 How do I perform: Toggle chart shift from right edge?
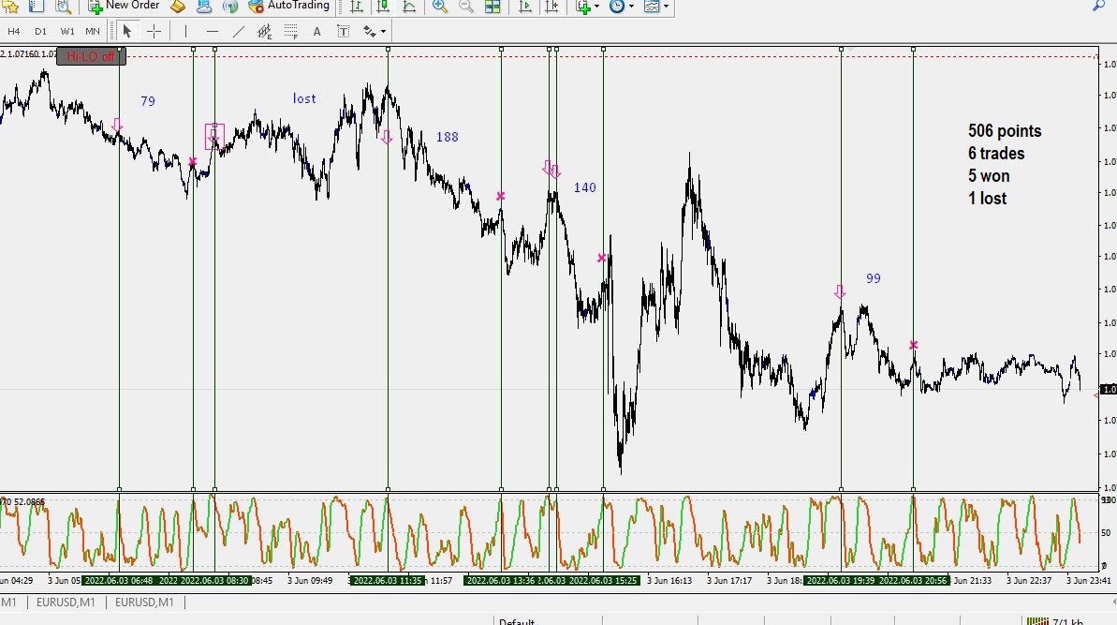(x=552, y=7)
